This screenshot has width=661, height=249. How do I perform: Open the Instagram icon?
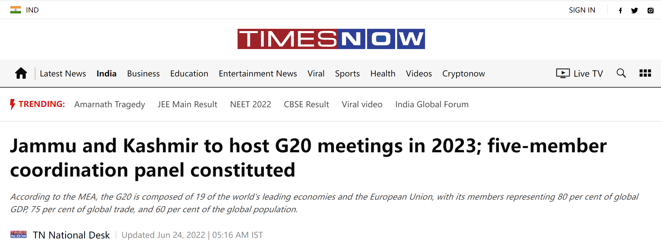click(x=650, y=11)
